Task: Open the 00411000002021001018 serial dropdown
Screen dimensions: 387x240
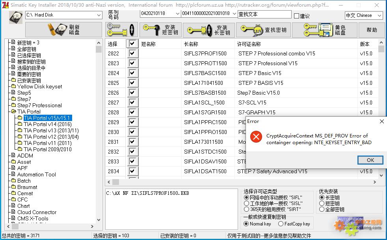Action: (234, 14)
